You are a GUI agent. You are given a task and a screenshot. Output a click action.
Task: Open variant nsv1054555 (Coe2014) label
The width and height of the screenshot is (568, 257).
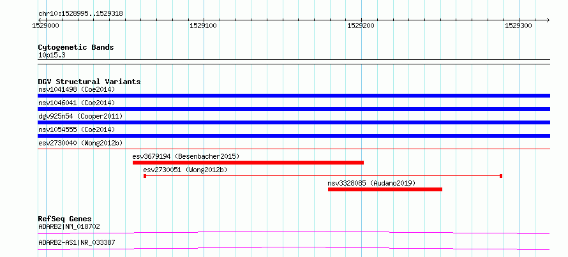tap(77, 129)
